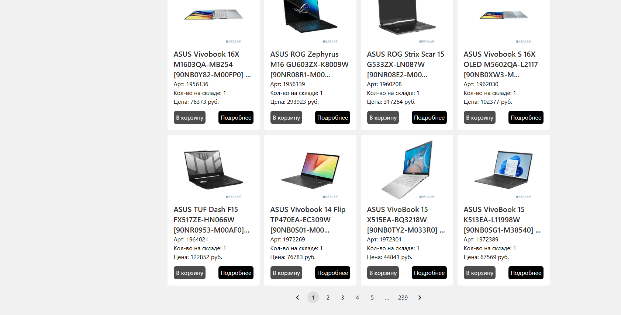Go to previous page using left chevron
The height and width of the screenshot is (315, 621).
tap(298, 297)
